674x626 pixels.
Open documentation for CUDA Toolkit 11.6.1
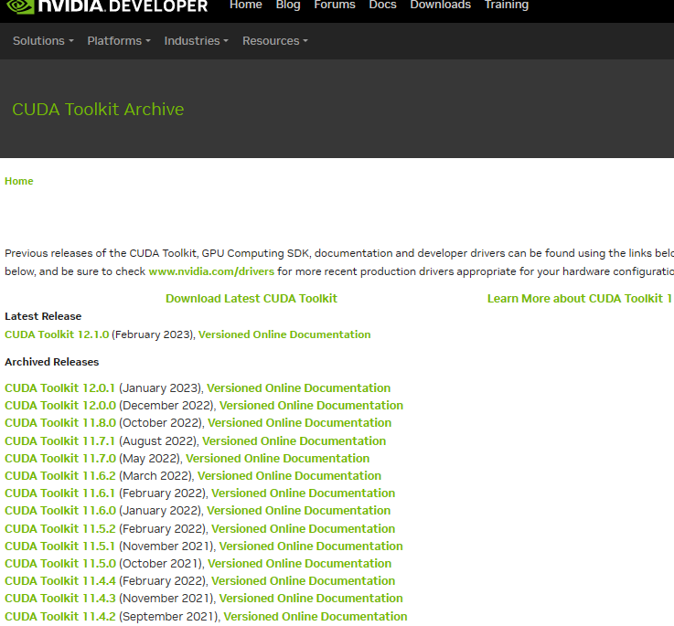coord(303,493)
